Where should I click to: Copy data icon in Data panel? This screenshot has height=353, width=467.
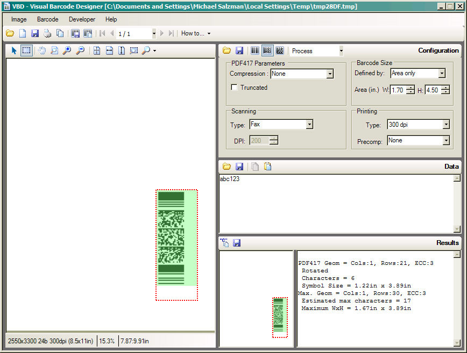[255, 167]
